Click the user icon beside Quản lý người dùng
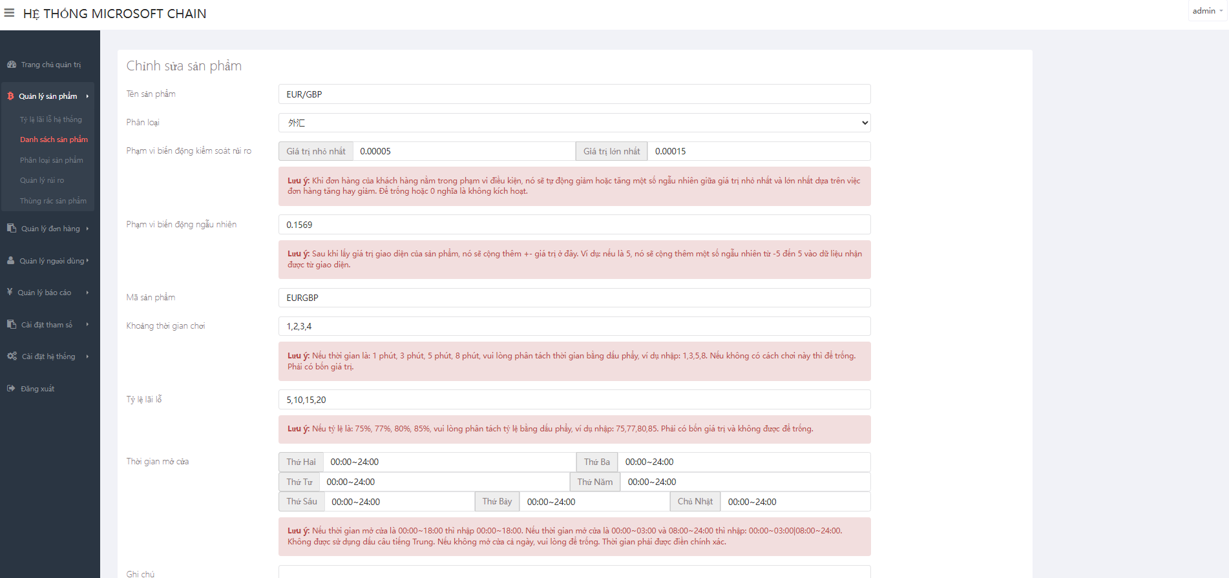The width and height of the screenshot is (1229, 578). (11, 261)
